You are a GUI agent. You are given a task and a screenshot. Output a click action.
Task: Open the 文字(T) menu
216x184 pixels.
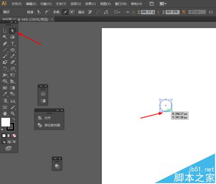point(61,4)
